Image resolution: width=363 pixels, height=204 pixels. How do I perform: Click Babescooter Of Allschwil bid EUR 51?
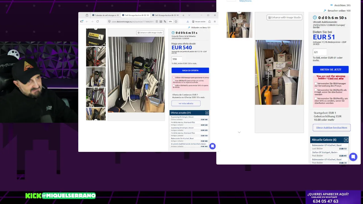(x=329, y=147)
